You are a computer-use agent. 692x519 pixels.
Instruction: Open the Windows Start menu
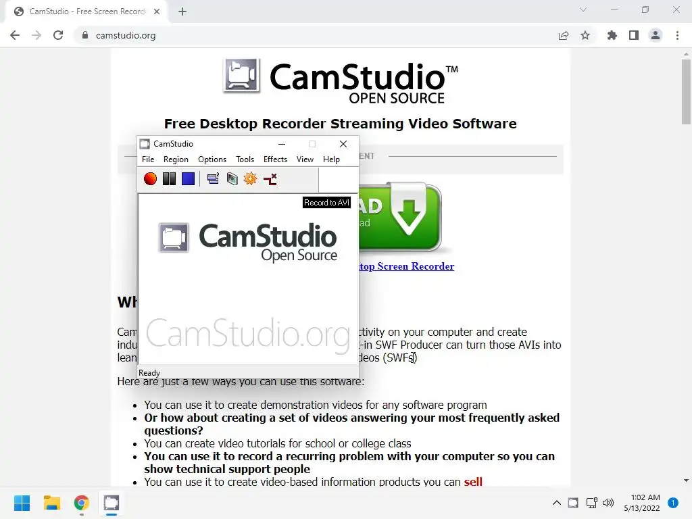click(x=22, y=503)
